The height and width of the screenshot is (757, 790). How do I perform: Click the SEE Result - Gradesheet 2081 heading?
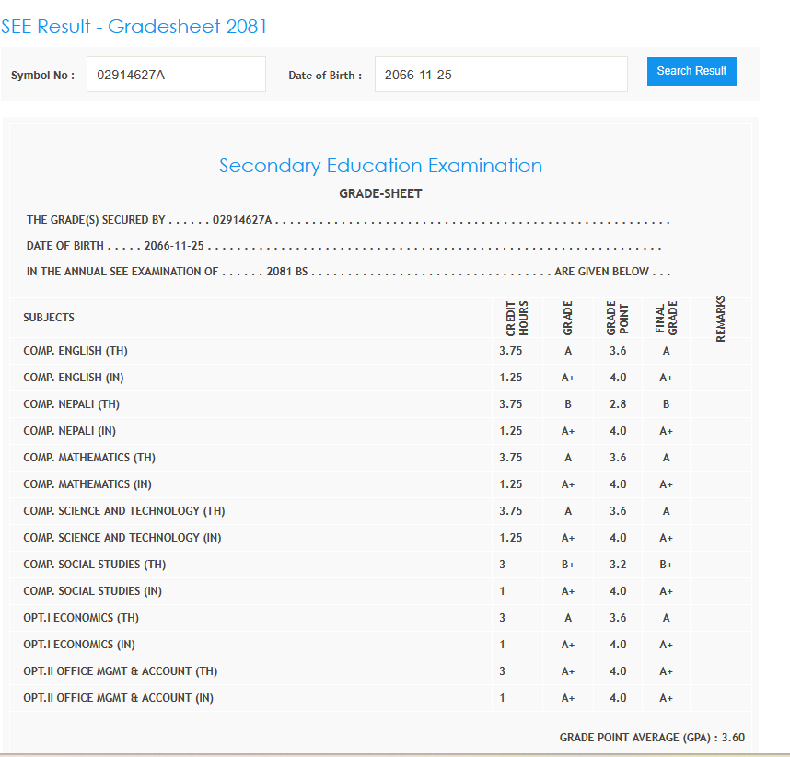[134, 27]
